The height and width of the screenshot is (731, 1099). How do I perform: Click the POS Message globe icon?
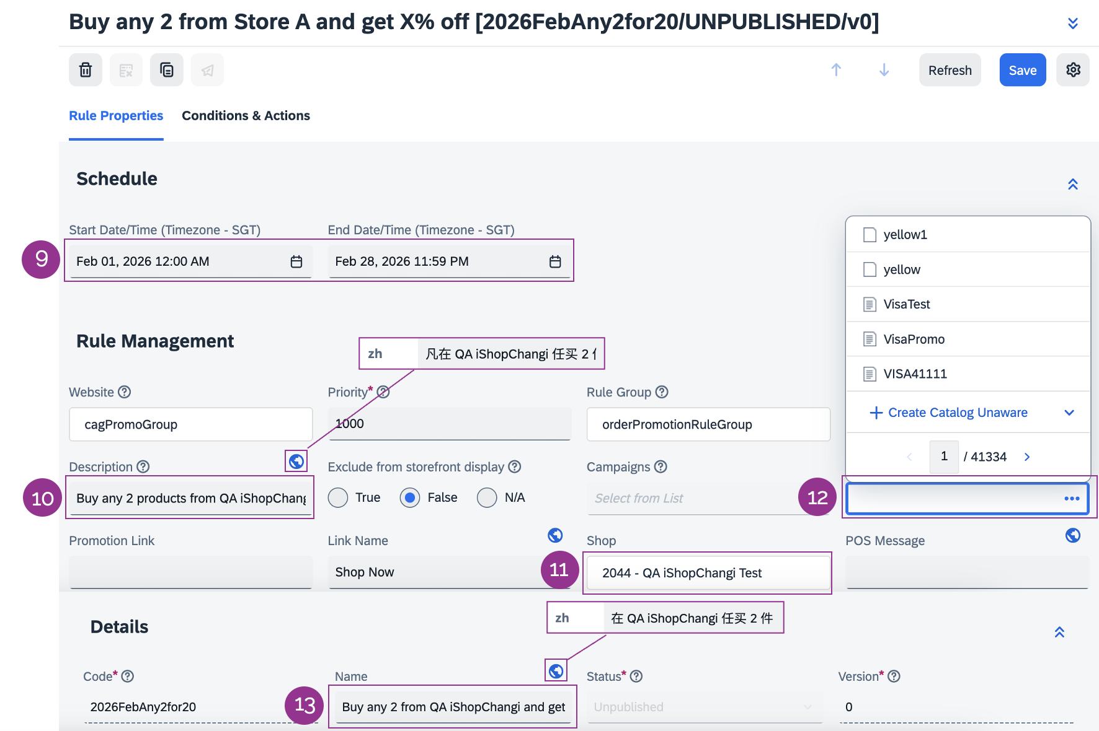click(x=1072, y=535)
